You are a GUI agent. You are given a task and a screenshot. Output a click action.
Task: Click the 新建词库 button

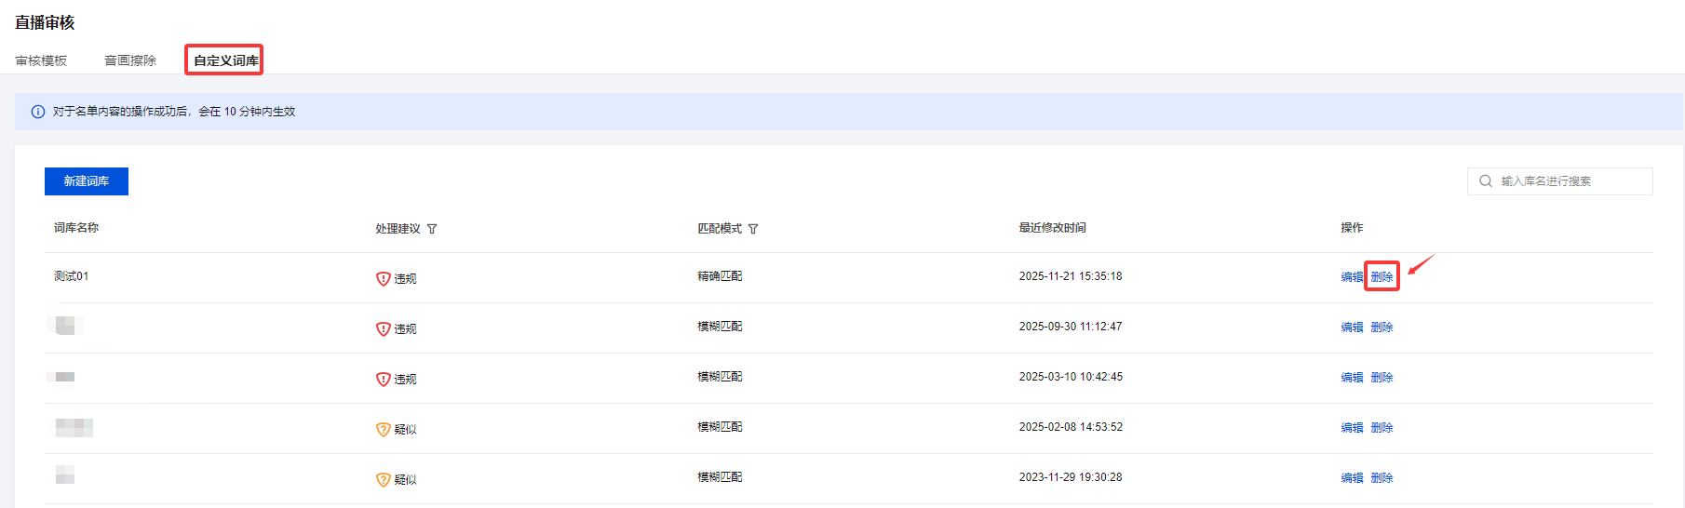click(87, 181)
